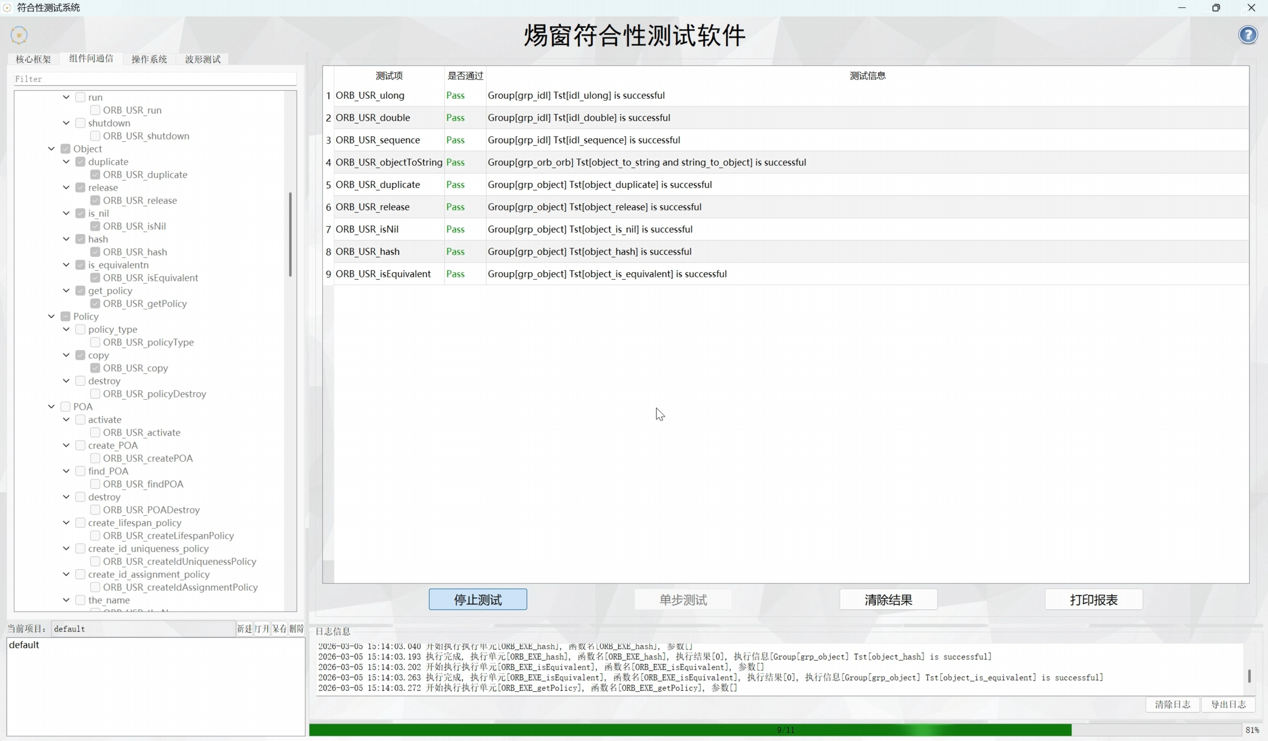Check the POA group checkbox

click(x=65, y=407)
